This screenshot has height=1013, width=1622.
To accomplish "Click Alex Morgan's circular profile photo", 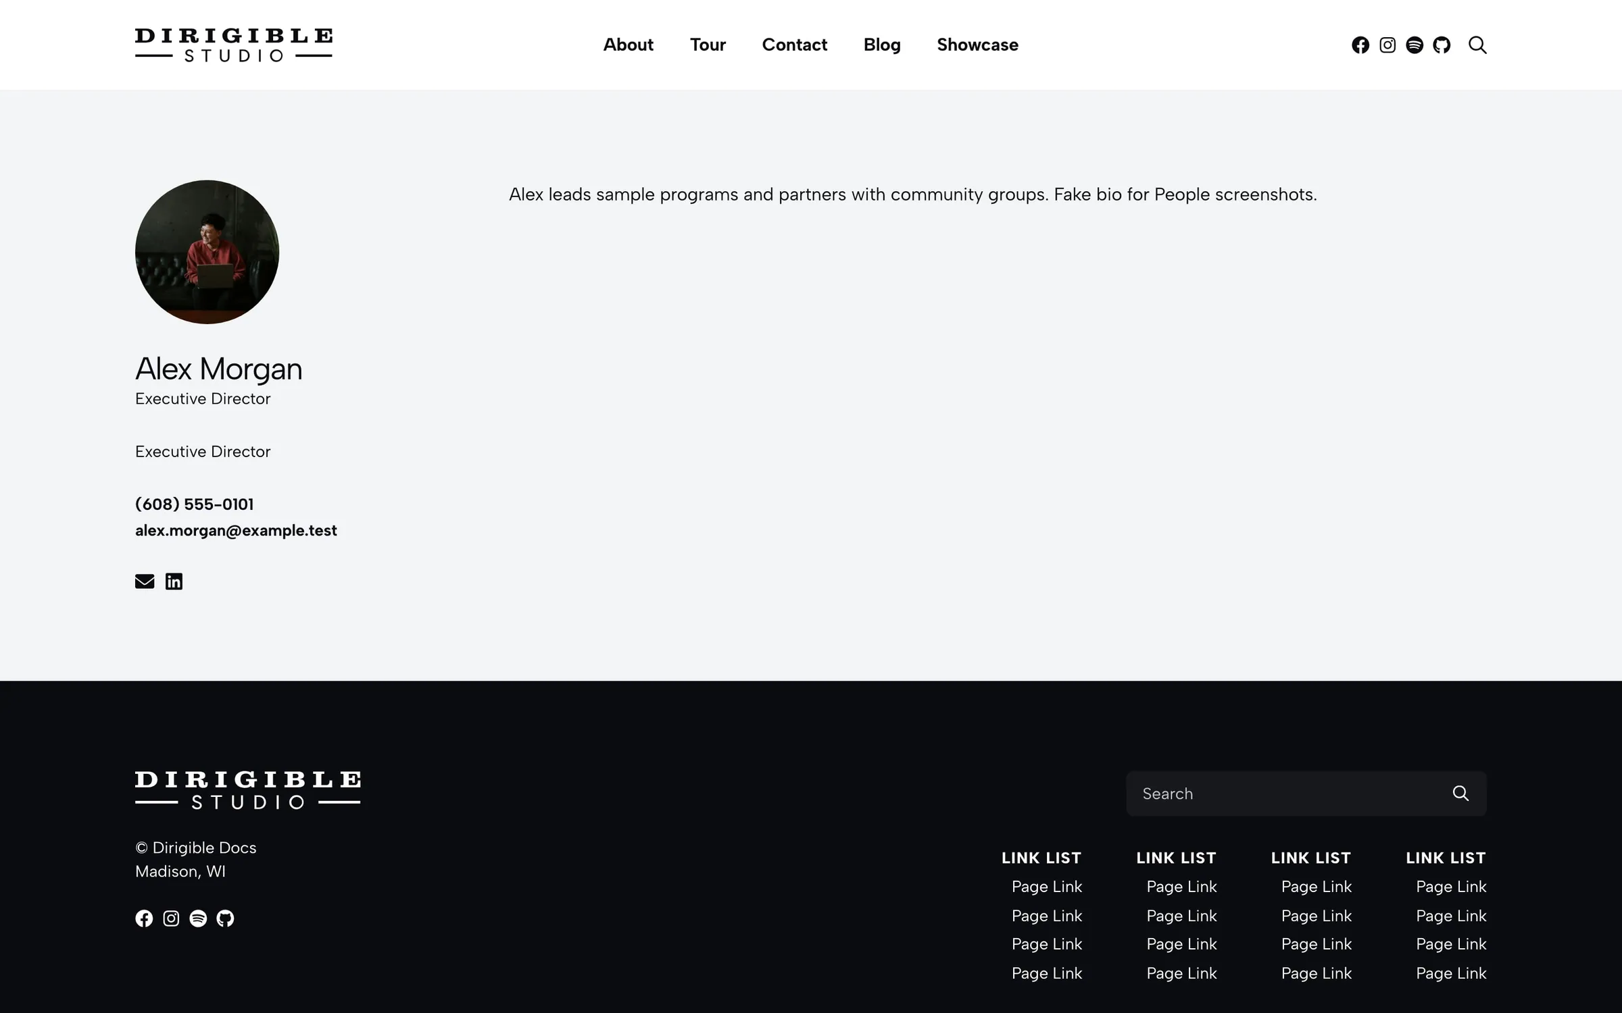I will click(x=207, y=252).
